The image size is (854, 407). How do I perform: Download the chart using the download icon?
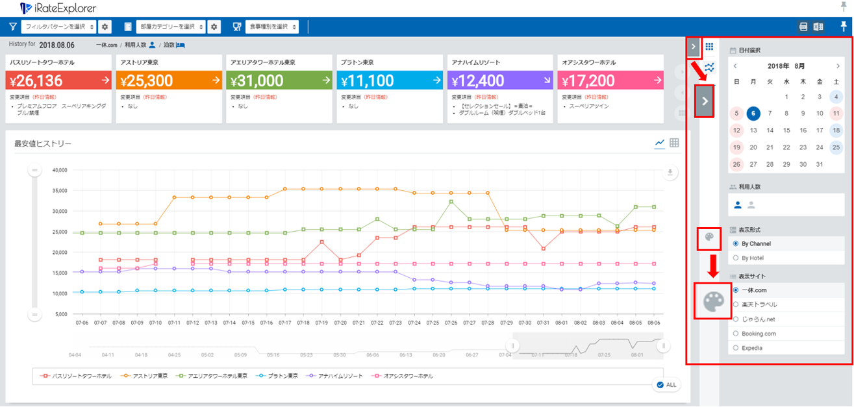[x=670, y=173]
